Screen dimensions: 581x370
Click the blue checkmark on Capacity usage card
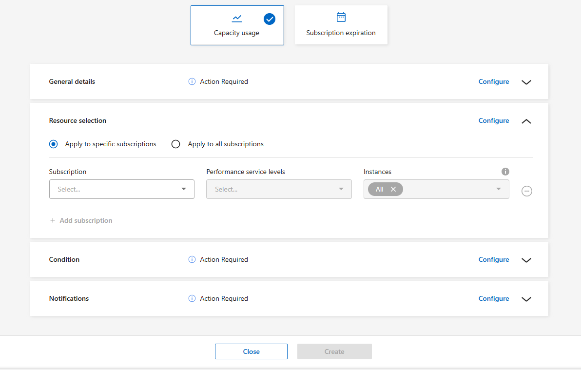(x=270, y=19)
